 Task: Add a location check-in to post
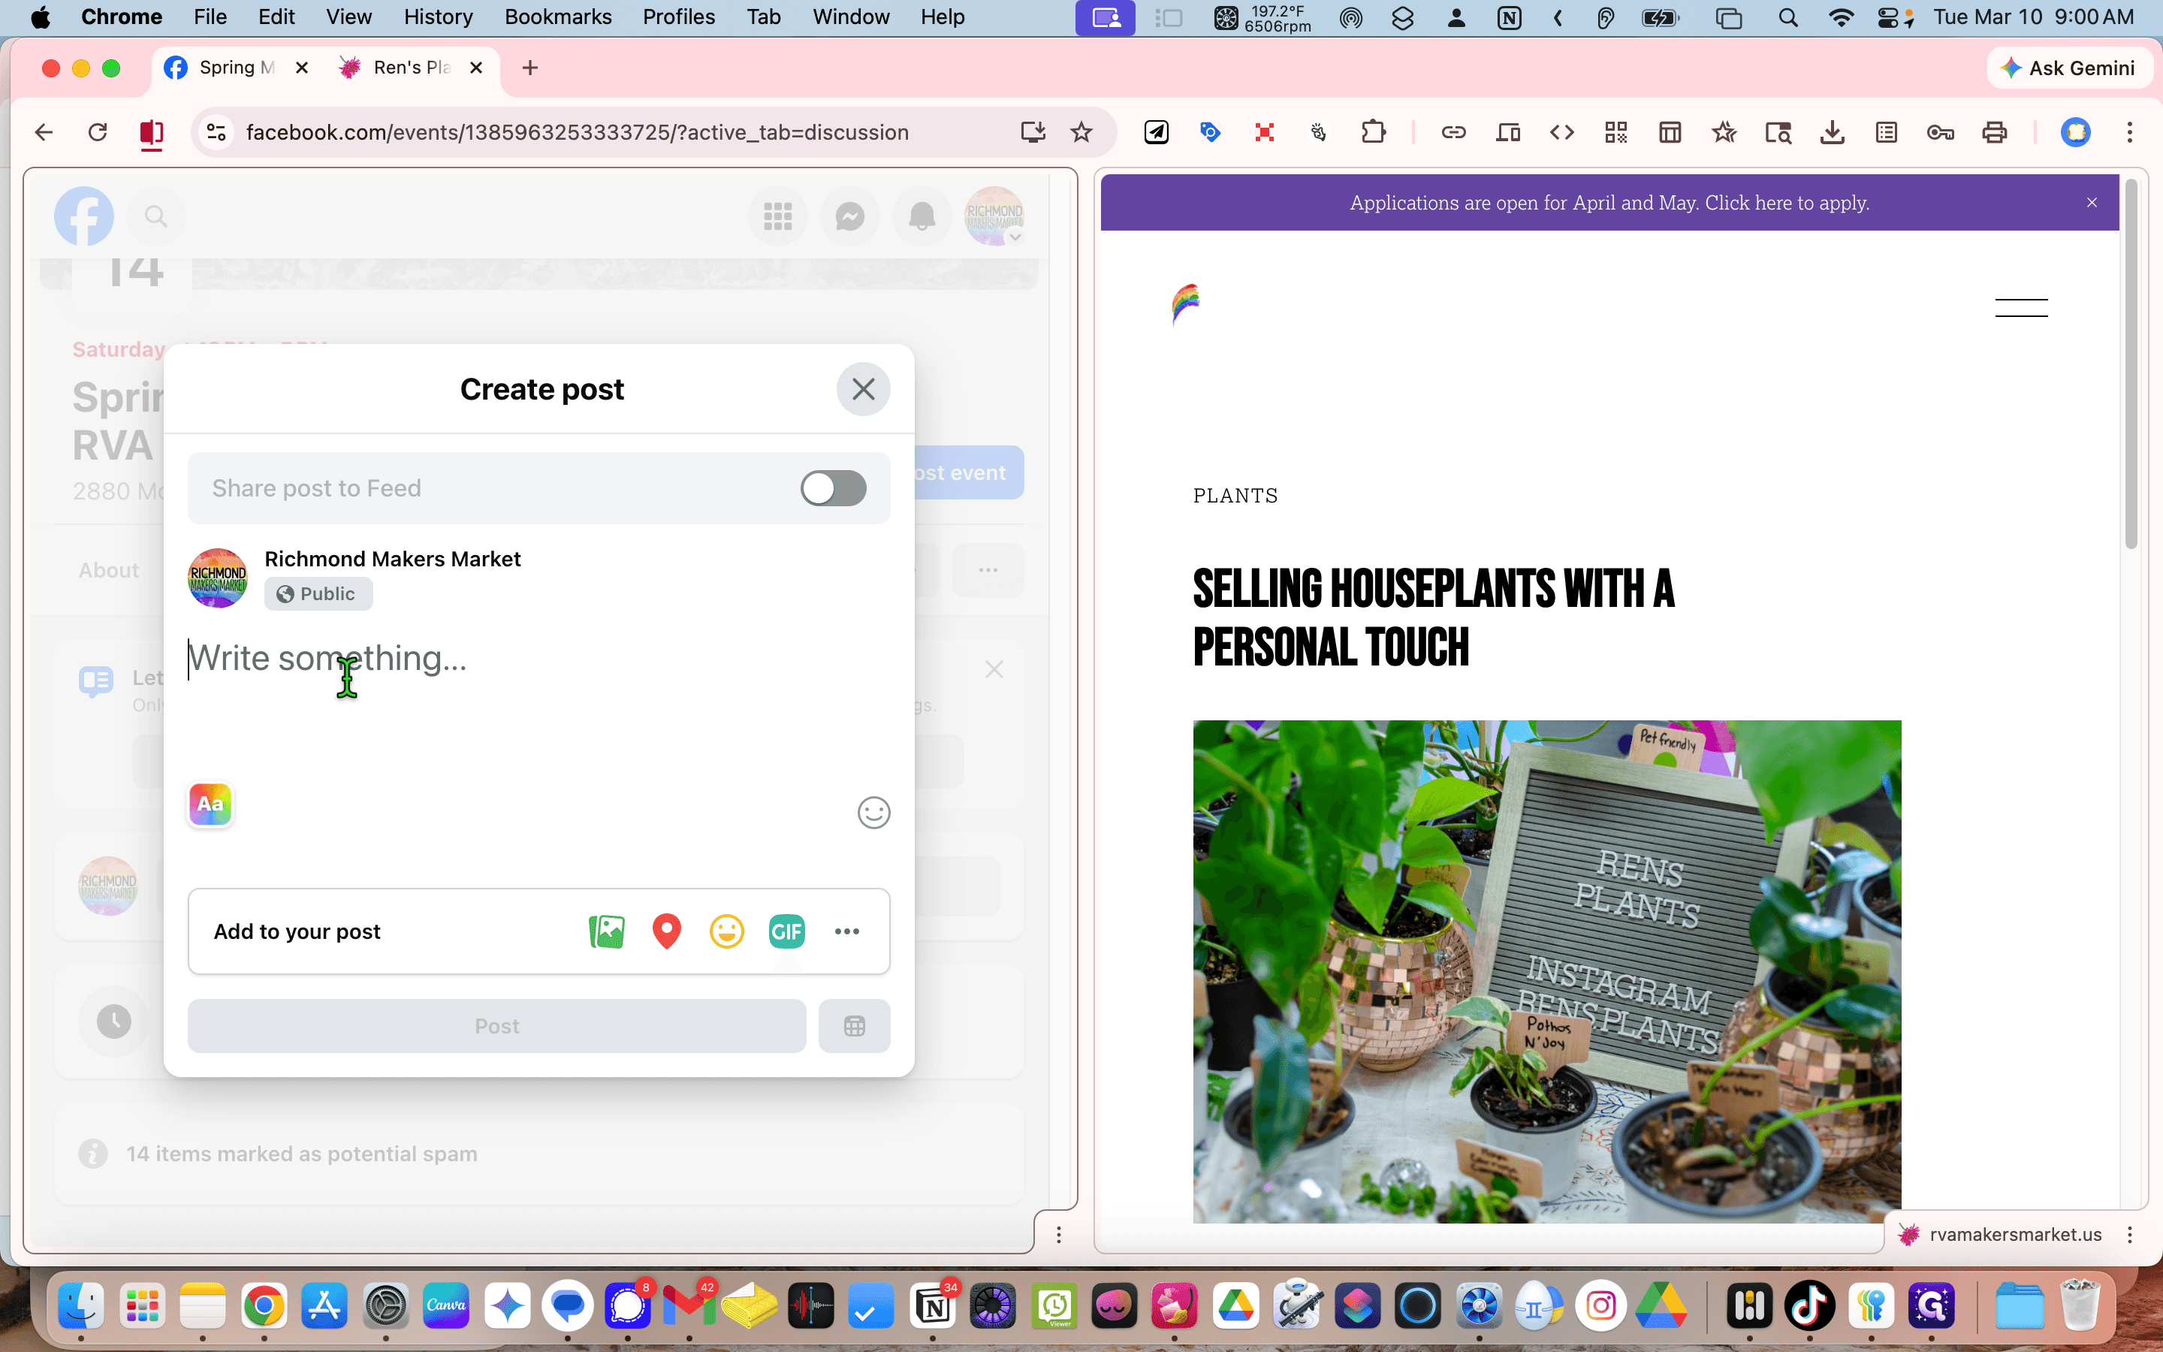tap(667, 931)
